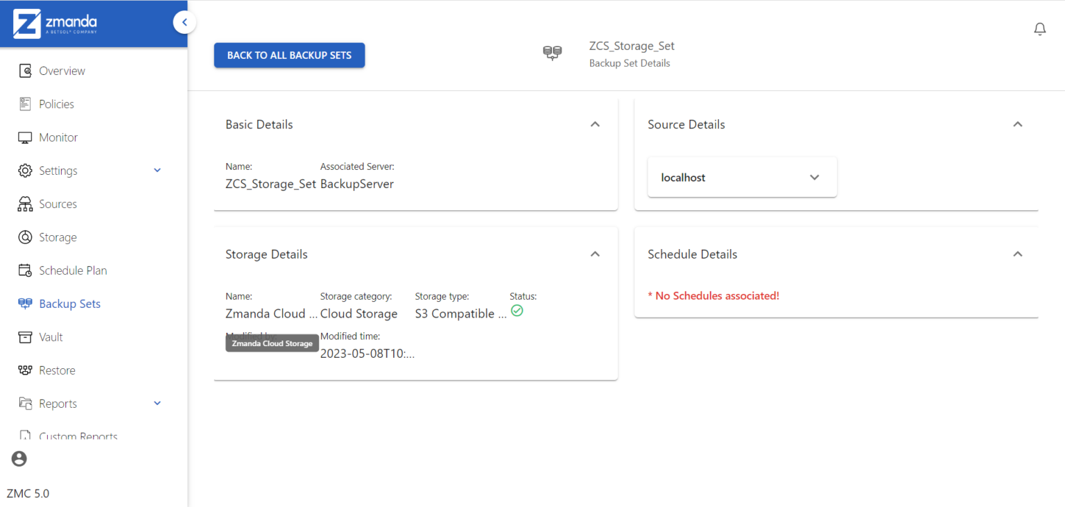1065x507 pixels.
Task: Check the storage Status green checkmark
Action: coord(517,310)
